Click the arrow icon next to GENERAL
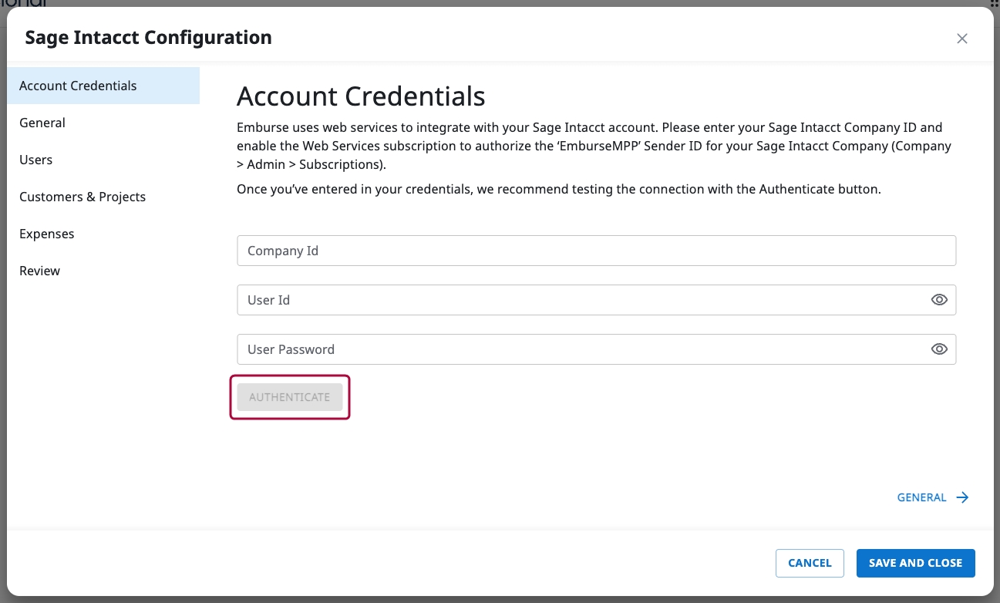The width and height of the screenshot is (1000, 603). click(x=962, y=497)
